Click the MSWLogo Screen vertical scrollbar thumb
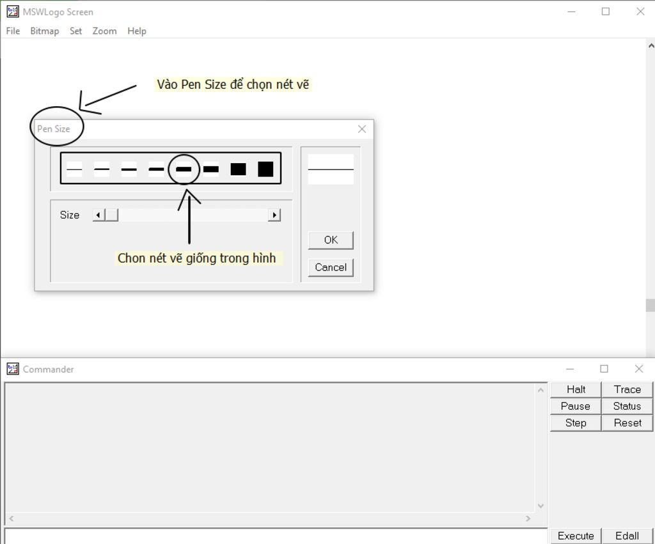 click(x=651, y=305)
